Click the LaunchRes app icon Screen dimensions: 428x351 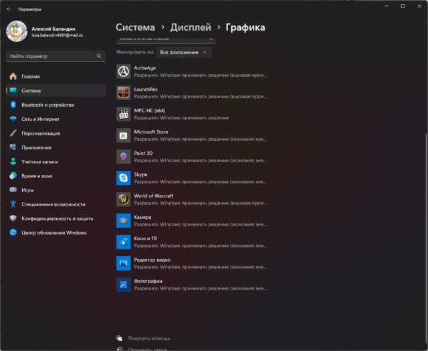click(123, 93)
